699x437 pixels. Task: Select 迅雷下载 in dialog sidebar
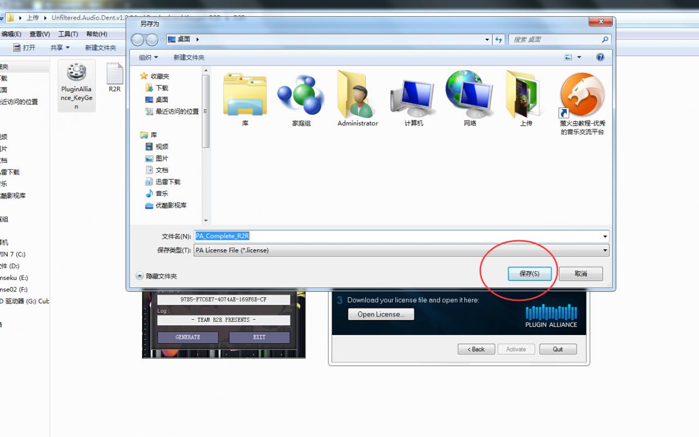tap(163, 182)
